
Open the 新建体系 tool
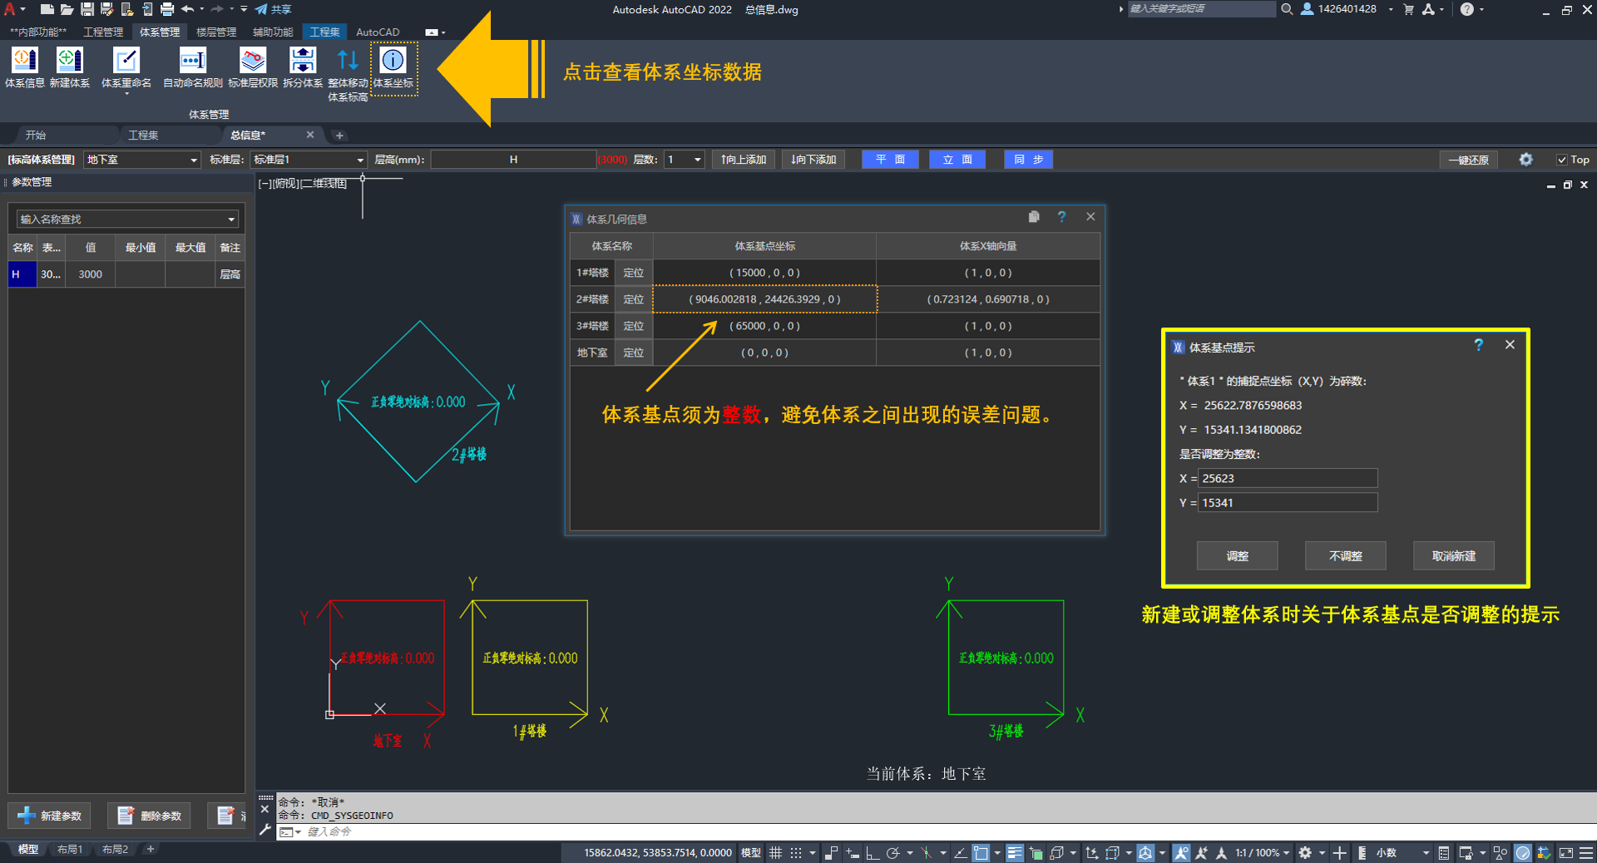coord(69,61)
